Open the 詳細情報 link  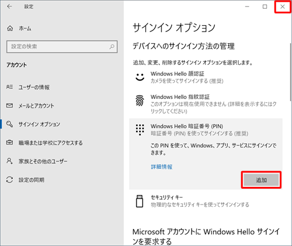click(x=162, y=167)
